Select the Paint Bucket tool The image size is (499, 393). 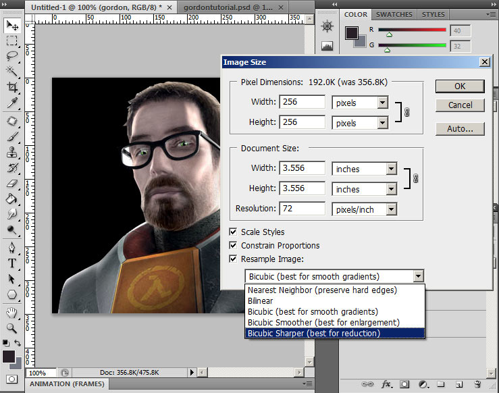pos(12,199)
